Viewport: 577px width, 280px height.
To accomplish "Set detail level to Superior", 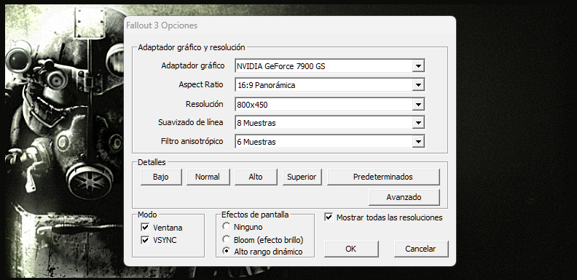I will click(302, 177).
